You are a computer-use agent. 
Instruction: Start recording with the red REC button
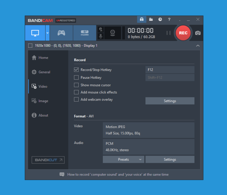click(x=183, y=33)
